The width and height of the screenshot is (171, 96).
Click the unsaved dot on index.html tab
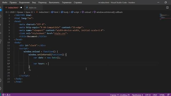click(x=21, y=7)
